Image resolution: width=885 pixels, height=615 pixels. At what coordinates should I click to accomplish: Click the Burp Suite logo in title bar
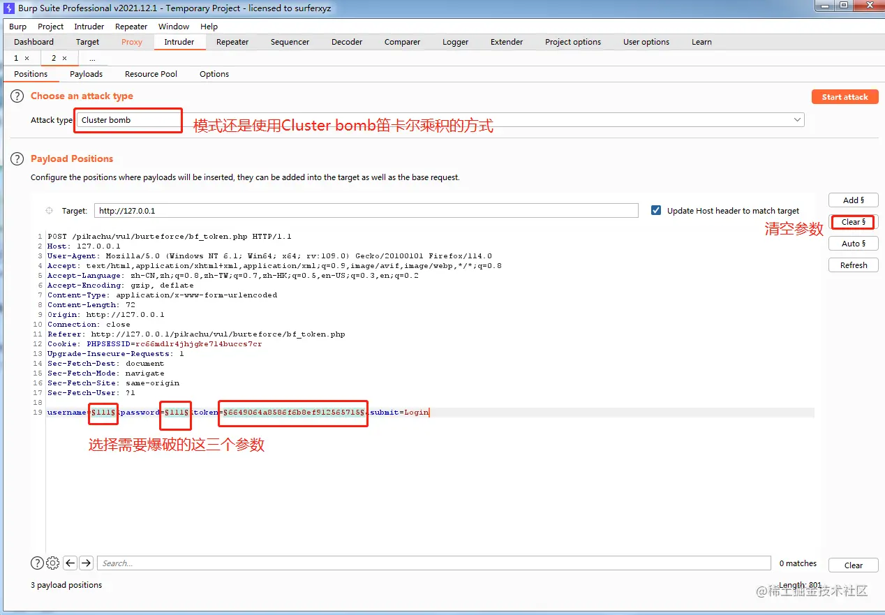(x=10, y=8)
